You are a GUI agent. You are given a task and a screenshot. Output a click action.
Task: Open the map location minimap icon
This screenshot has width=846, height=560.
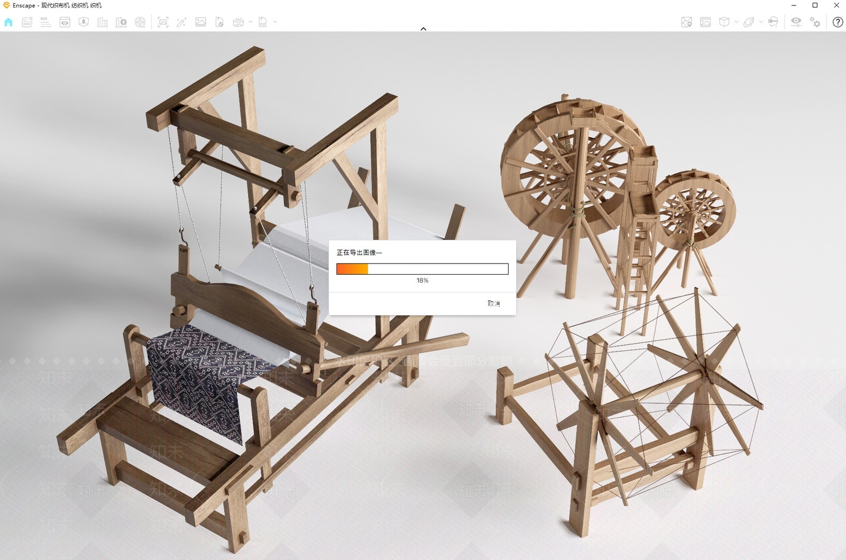686,22
